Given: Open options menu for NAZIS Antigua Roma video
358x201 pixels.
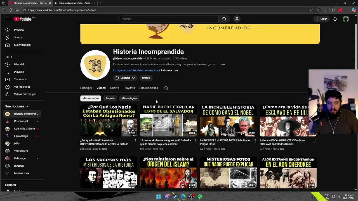Looking at the screenshot, I should pyautogui.click(x=136, y=141).
